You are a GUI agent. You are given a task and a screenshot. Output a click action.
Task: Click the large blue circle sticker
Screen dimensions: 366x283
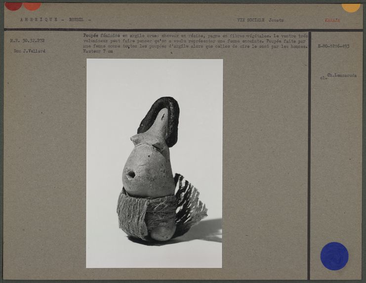pyautogui.click(x=334, y=256)
